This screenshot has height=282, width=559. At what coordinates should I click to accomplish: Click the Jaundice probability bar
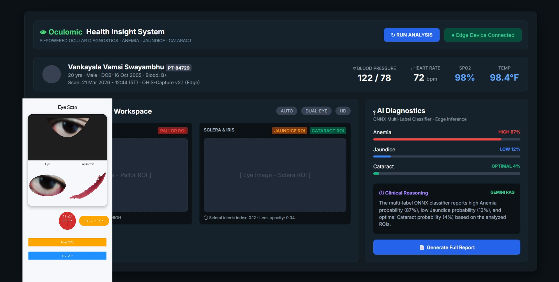(x=447, y=157)
